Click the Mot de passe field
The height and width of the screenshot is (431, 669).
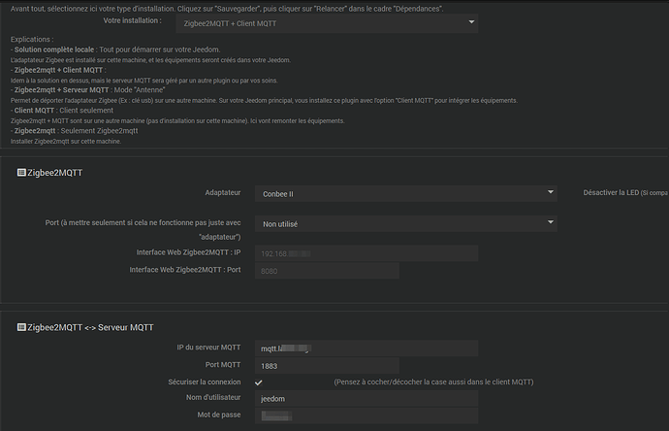tap(328, 415)
